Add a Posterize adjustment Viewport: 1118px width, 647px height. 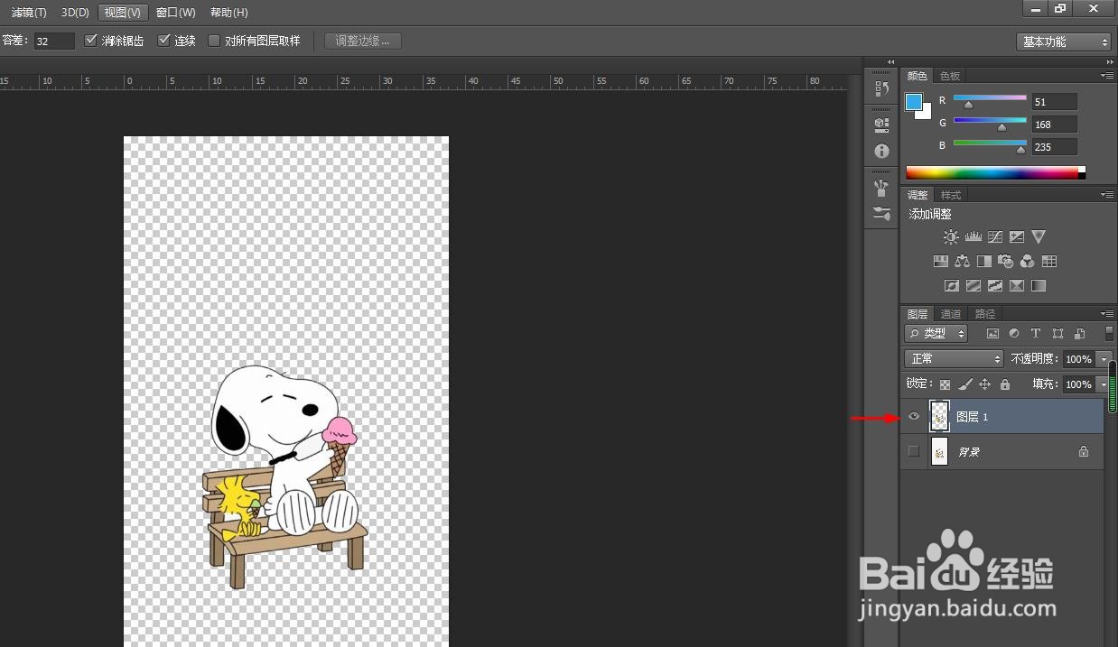coord(973,286)
